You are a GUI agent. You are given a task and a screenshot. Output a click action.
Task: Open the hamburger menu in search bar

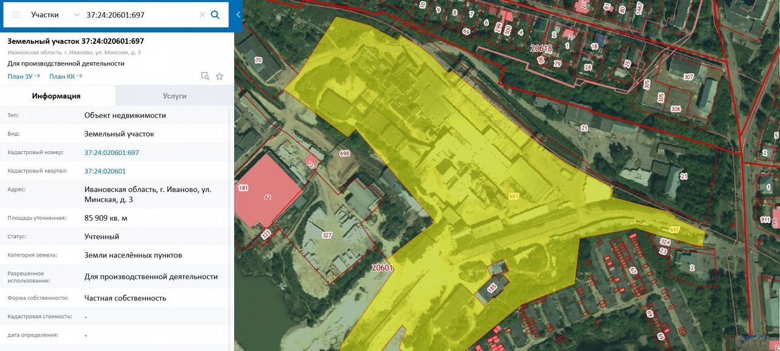point(16,15)
